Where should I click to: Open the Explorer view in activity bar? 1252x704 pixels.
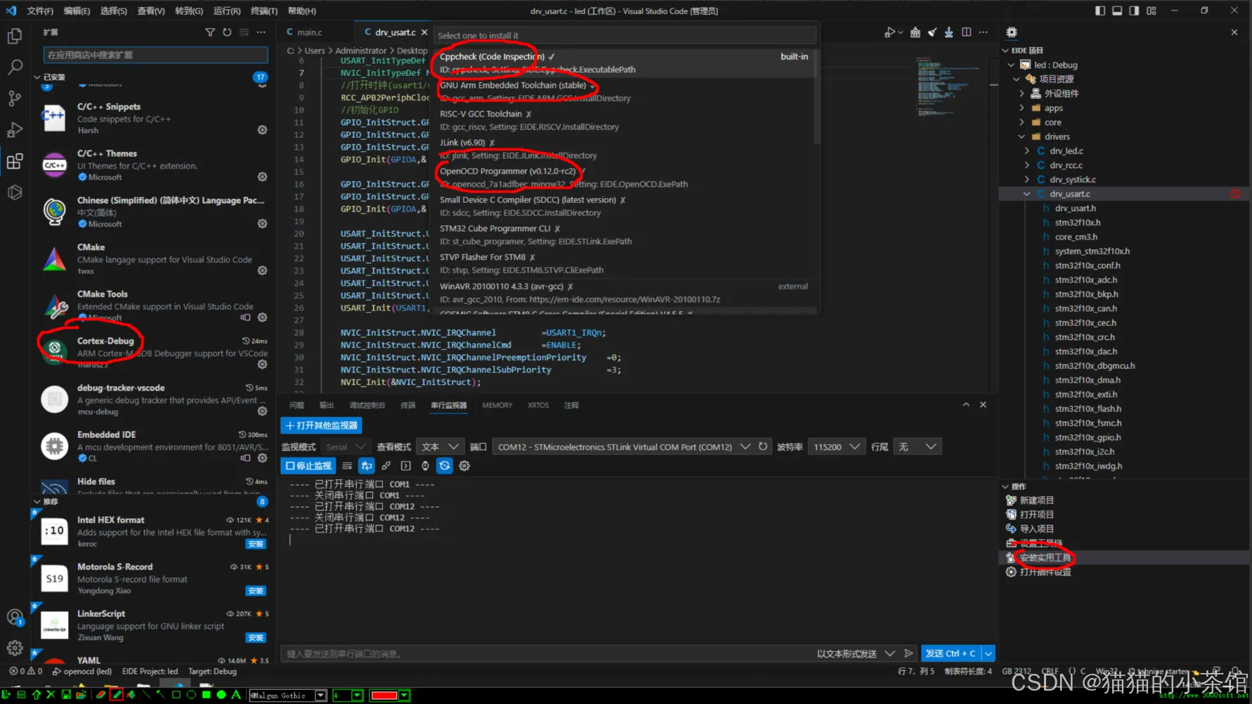pos(15,37)
